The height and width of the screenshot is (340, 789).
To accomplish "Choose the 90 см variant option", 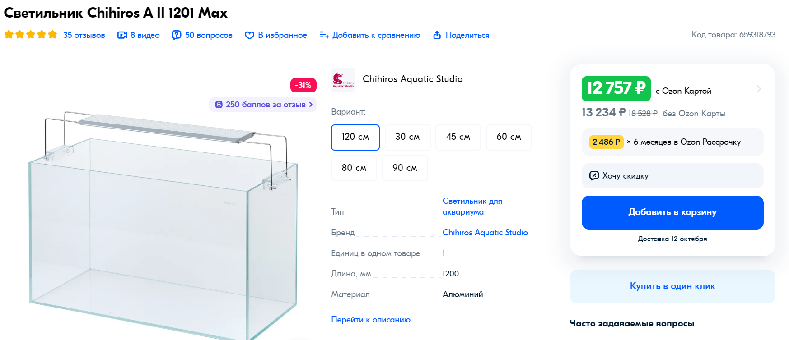I will (x=405, y=168).
